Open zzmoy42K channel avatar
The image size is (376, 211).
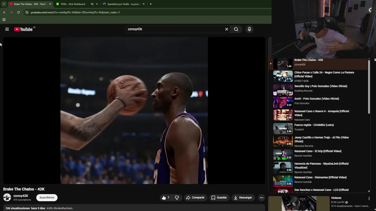pyautogui.click(x=7, y=198)
